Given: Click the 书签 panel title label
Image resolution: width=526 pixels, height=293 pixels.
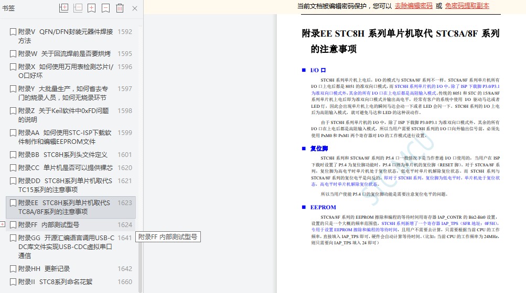Looking at the screenshot, I should [x=8, y=8].
